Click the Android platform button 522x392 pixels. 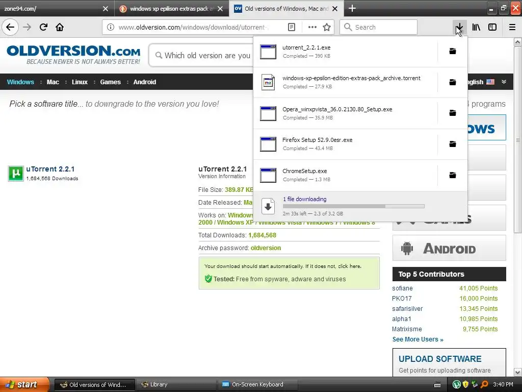click(x=449, y=248)
